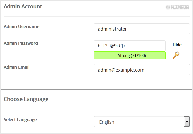The width and height of the screenshot is (193, 134).
Task: Hide the admin password text
Action: 177,45
